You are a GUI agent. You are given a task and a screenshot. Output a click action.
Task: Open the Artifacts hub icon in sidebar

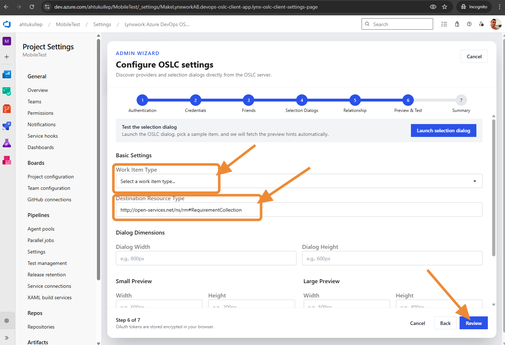click(7, 160)
